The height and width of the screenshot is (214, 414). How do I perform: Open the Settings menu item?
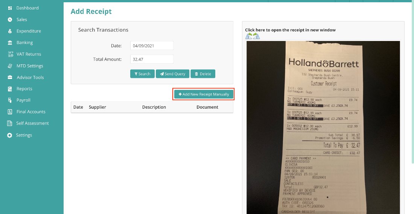(24, 135)
